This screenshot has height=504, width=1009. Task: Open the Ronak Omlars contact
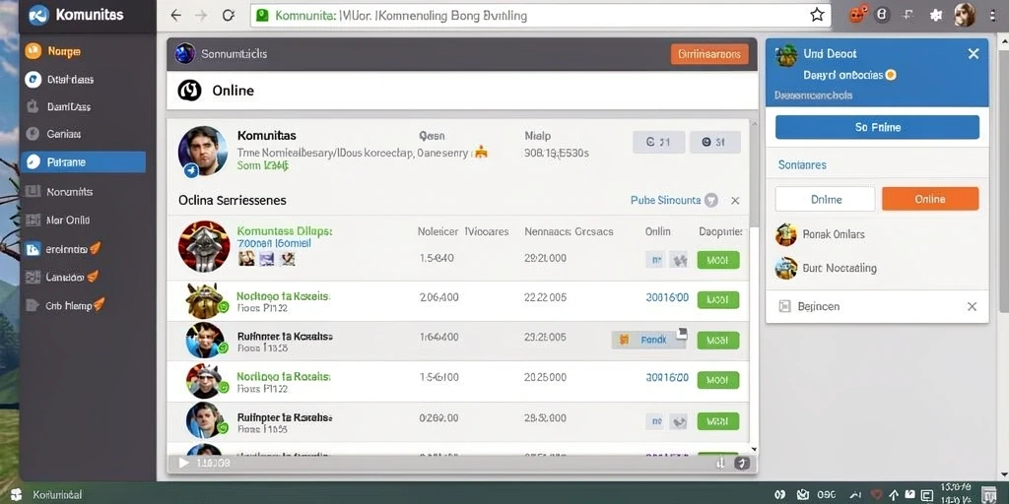821,234
